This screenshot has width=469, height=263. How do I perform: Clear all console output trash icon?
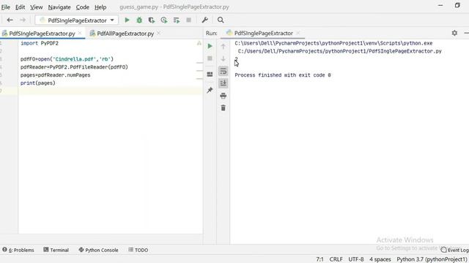223,108
